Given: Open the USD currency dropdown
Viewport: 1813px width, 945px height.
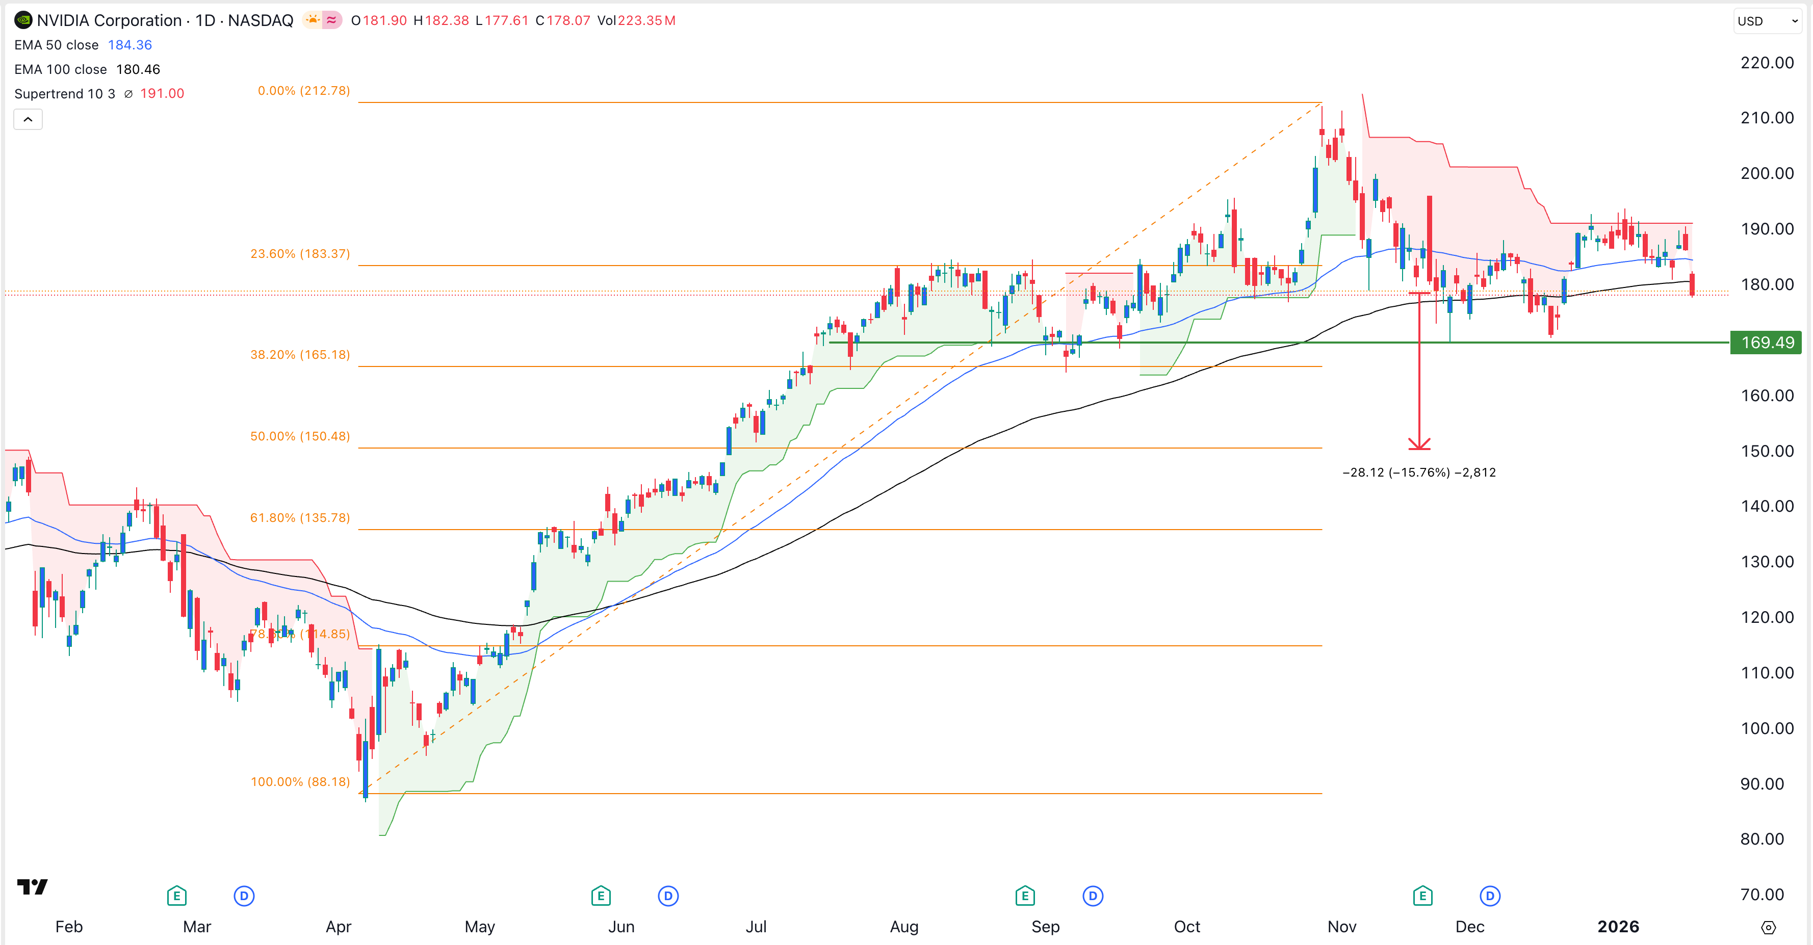Looking at the screenshot, I should click(x=1768, y=21).
